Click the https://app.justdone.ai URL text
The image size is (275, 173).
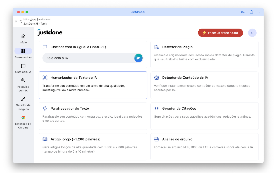(x=37, y=20)
